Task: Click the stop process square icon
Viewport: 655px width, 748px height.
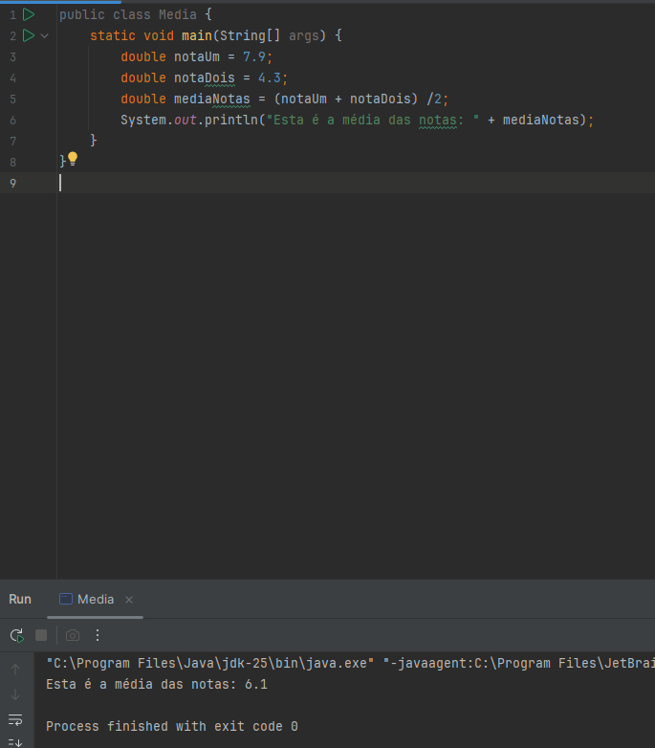Action: point(41,635)
